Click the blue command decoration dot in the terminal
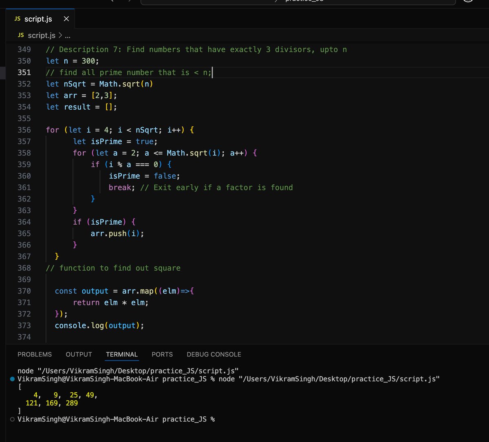 (13, 379)
